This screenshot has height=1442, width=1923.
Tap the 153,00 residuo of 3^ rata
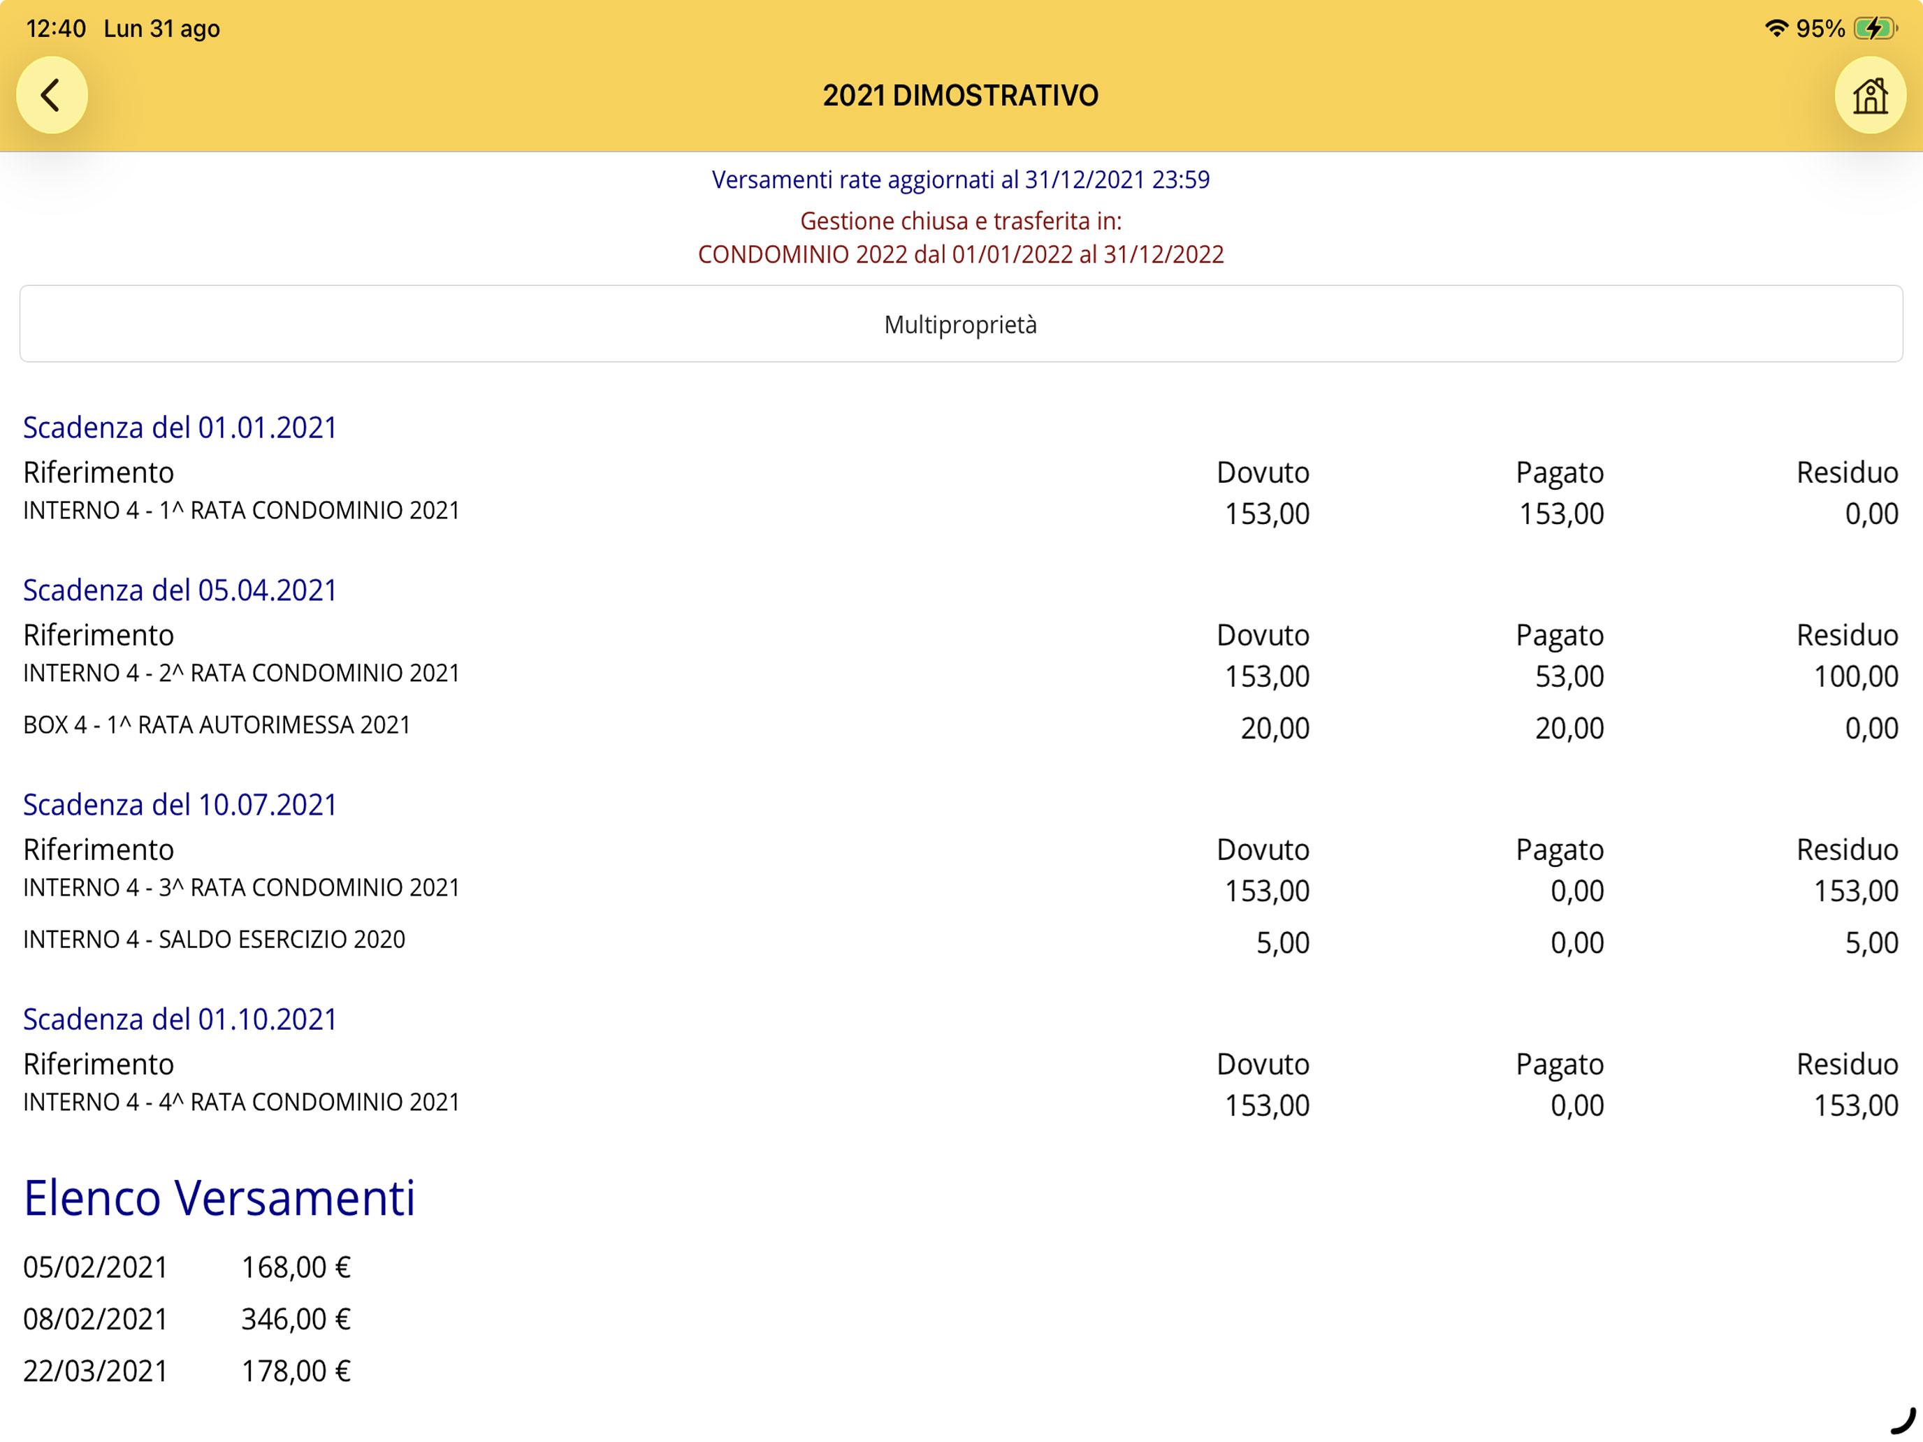tap(1855, 891)
